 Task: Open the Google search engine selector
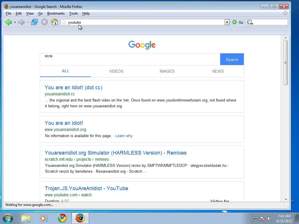click(250, 22)
